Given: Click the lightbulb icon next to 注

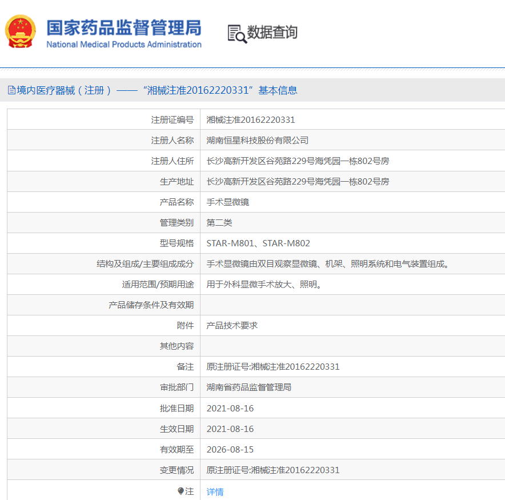Looking at the screenshot, I should [x=181, y=491].
